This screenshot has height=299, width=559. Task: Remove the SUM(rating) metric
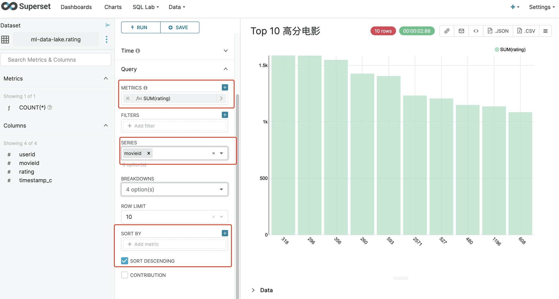128,98
